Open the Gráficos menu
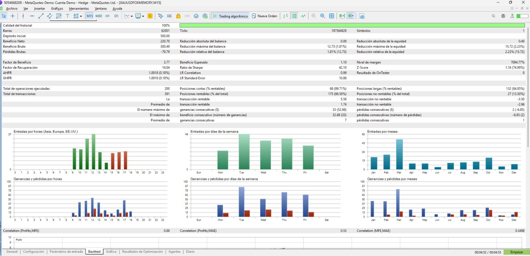This screenshot has width=530, height=256. pos(57,9)
